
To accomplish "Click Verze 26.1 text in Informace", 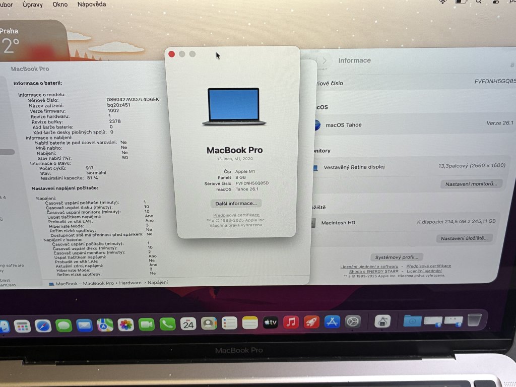I will pyautogui.click(x=500, y=123).
